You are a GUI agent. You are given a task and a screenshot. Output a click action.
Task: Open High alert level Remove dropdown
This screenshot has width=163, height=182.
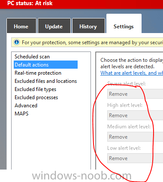point(135,115)
